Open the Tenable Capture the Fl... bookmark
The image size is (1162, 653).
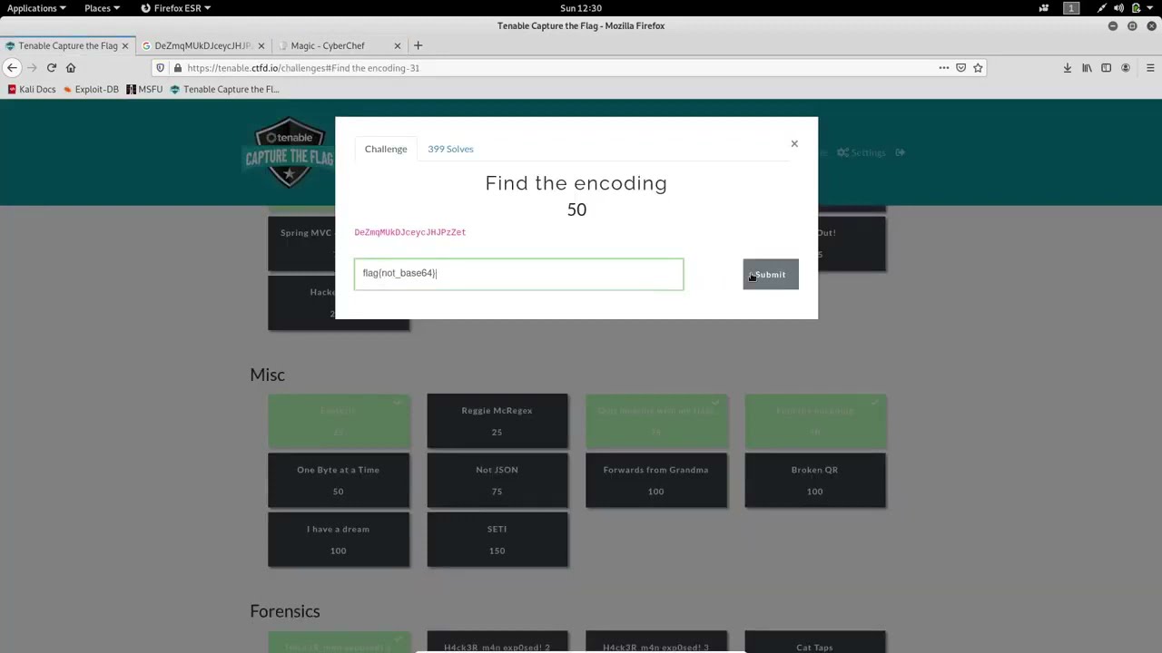click(225, 89)
